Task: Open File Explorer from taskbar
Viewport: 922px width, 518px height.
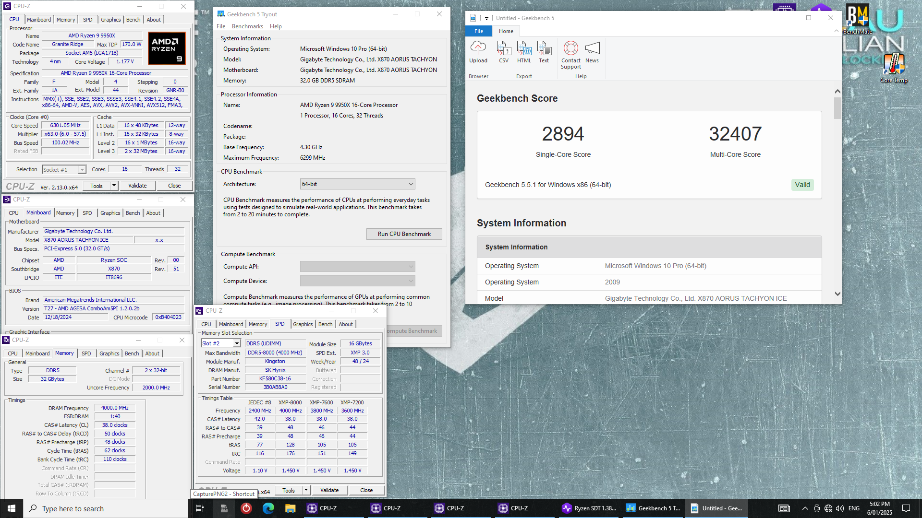Action: click(291, 508)
